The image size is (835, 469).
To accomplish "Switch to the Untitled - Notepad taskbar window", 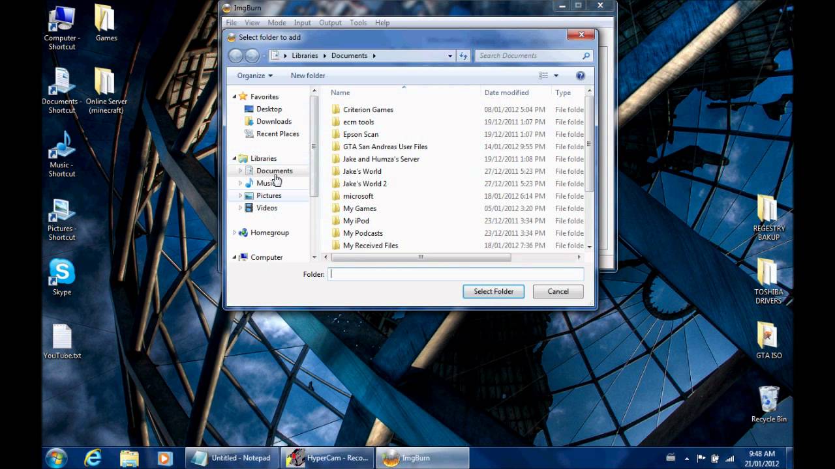I will pos(232,458).
